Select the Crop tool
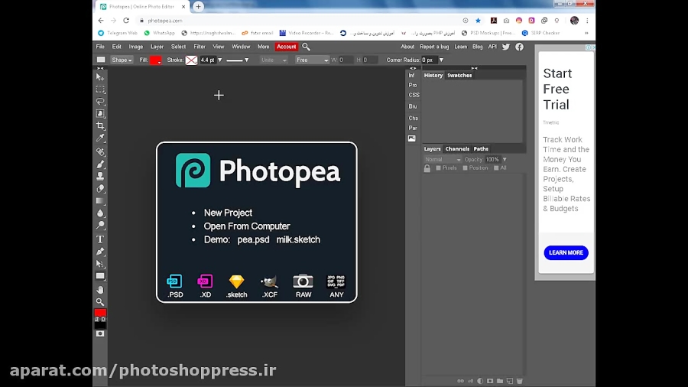The image size is (688, 387). tap(100, 126)
